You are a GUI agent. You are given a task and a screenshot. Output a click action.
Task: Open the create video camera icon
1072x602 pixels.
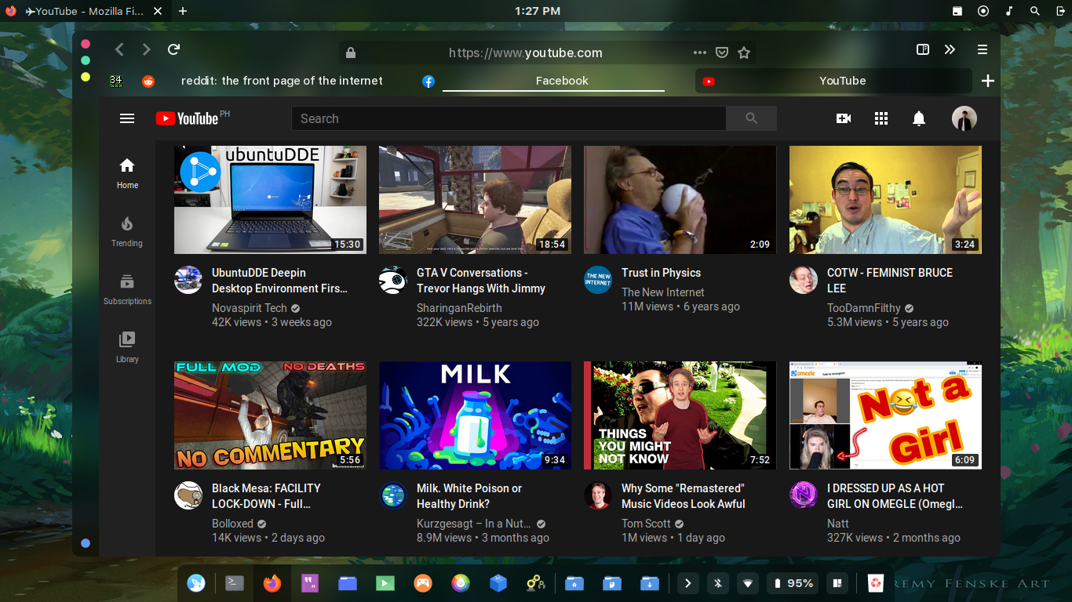point(844,118)
